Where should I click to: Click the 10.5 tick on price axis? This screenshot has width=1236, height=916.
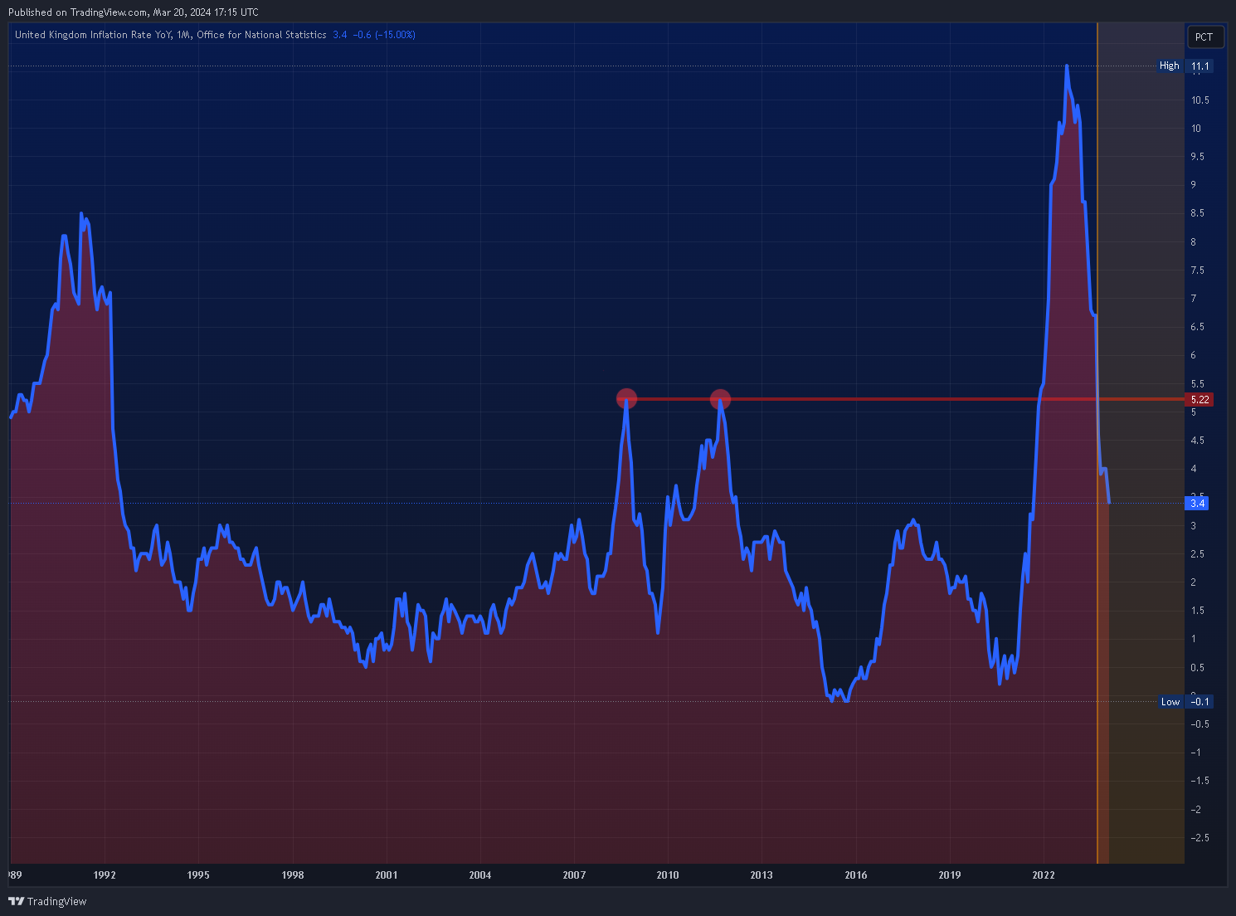click(1200, 100)
